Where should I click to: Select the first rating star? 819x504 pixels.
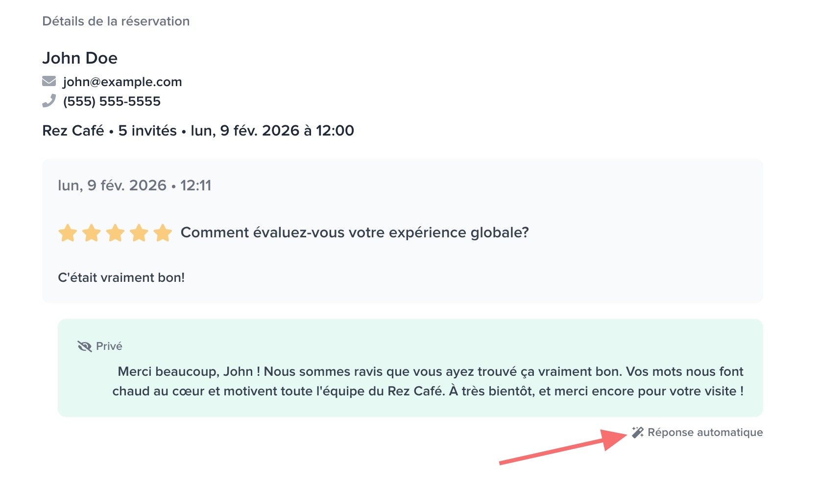coord(68,233)
